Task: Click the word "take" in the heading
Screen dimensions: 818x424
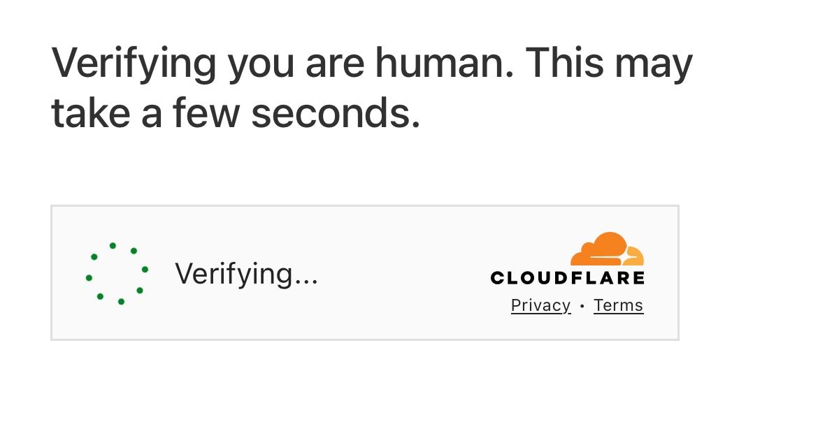Action: tap(91, 113)
